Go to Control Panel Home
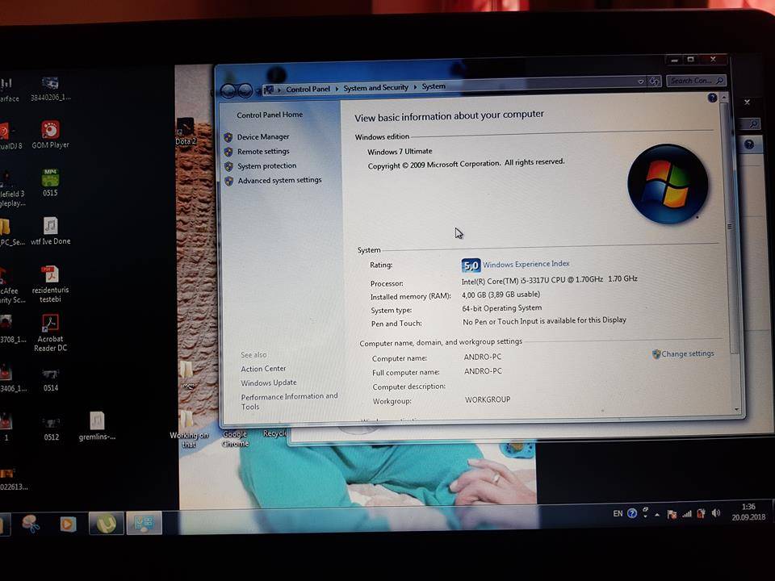Screen dimensions: 775x581 270,115
